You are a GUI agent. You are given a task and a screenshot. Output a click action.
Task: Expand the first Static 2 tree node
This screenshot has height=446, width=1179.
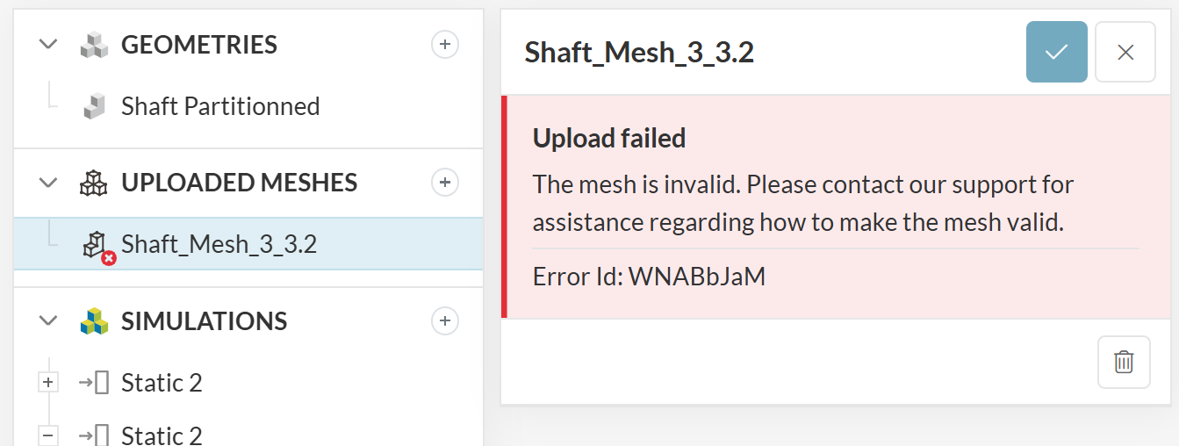48,383
